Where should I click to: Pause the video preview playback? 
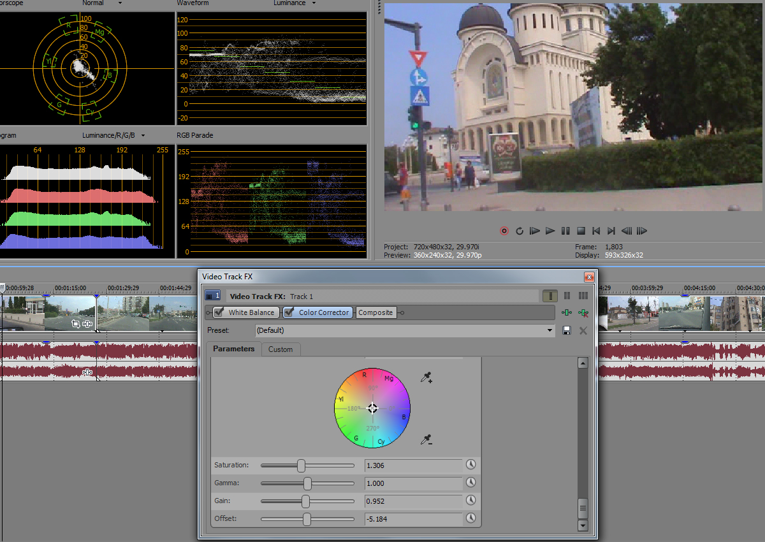point(565,231)
